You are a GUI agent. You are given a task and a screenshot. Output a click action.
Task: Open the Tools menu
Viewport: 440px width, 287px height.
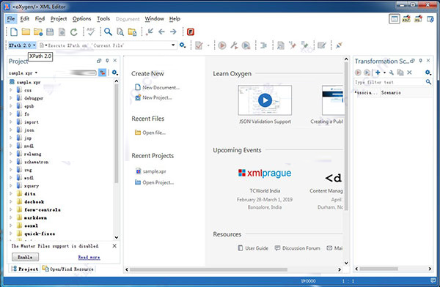tap(103, 19)
